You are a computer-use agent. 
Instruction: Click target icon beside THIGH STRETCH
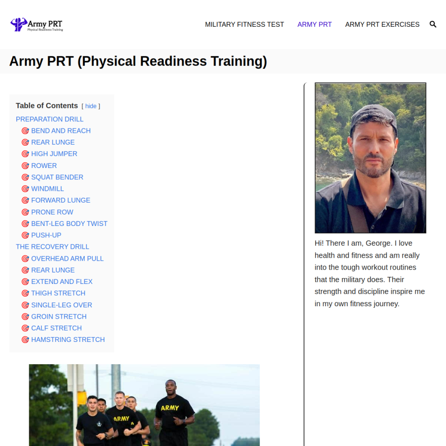[x=25, y=293]
